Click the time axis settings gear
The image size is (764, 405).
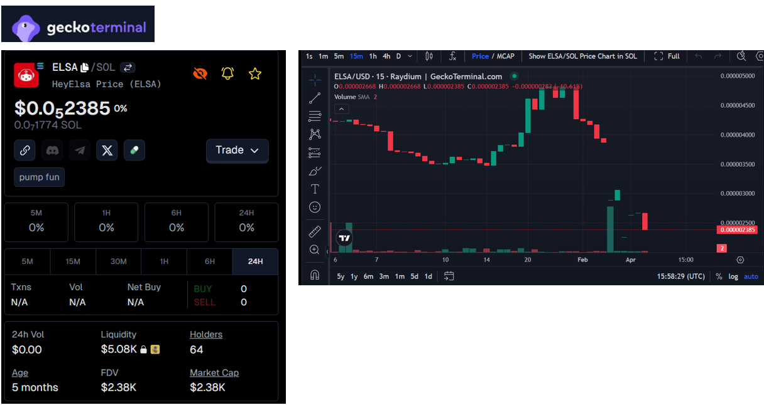pyautogui.click(x=739, y=260)
